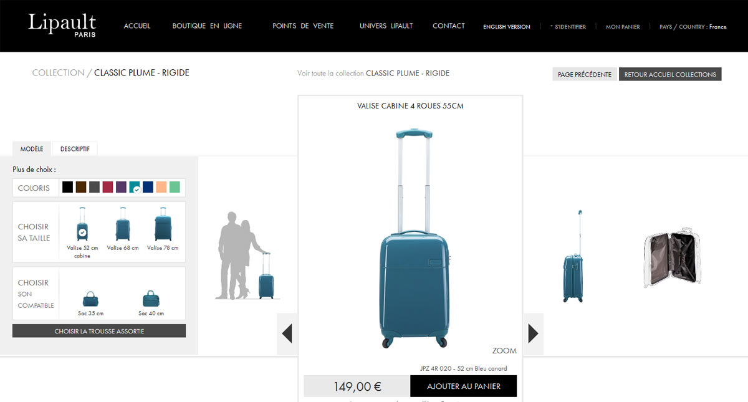Select the Valise 78 cm size icon
The width and height of the screenshot is (748, 402).
click(163, 224)
